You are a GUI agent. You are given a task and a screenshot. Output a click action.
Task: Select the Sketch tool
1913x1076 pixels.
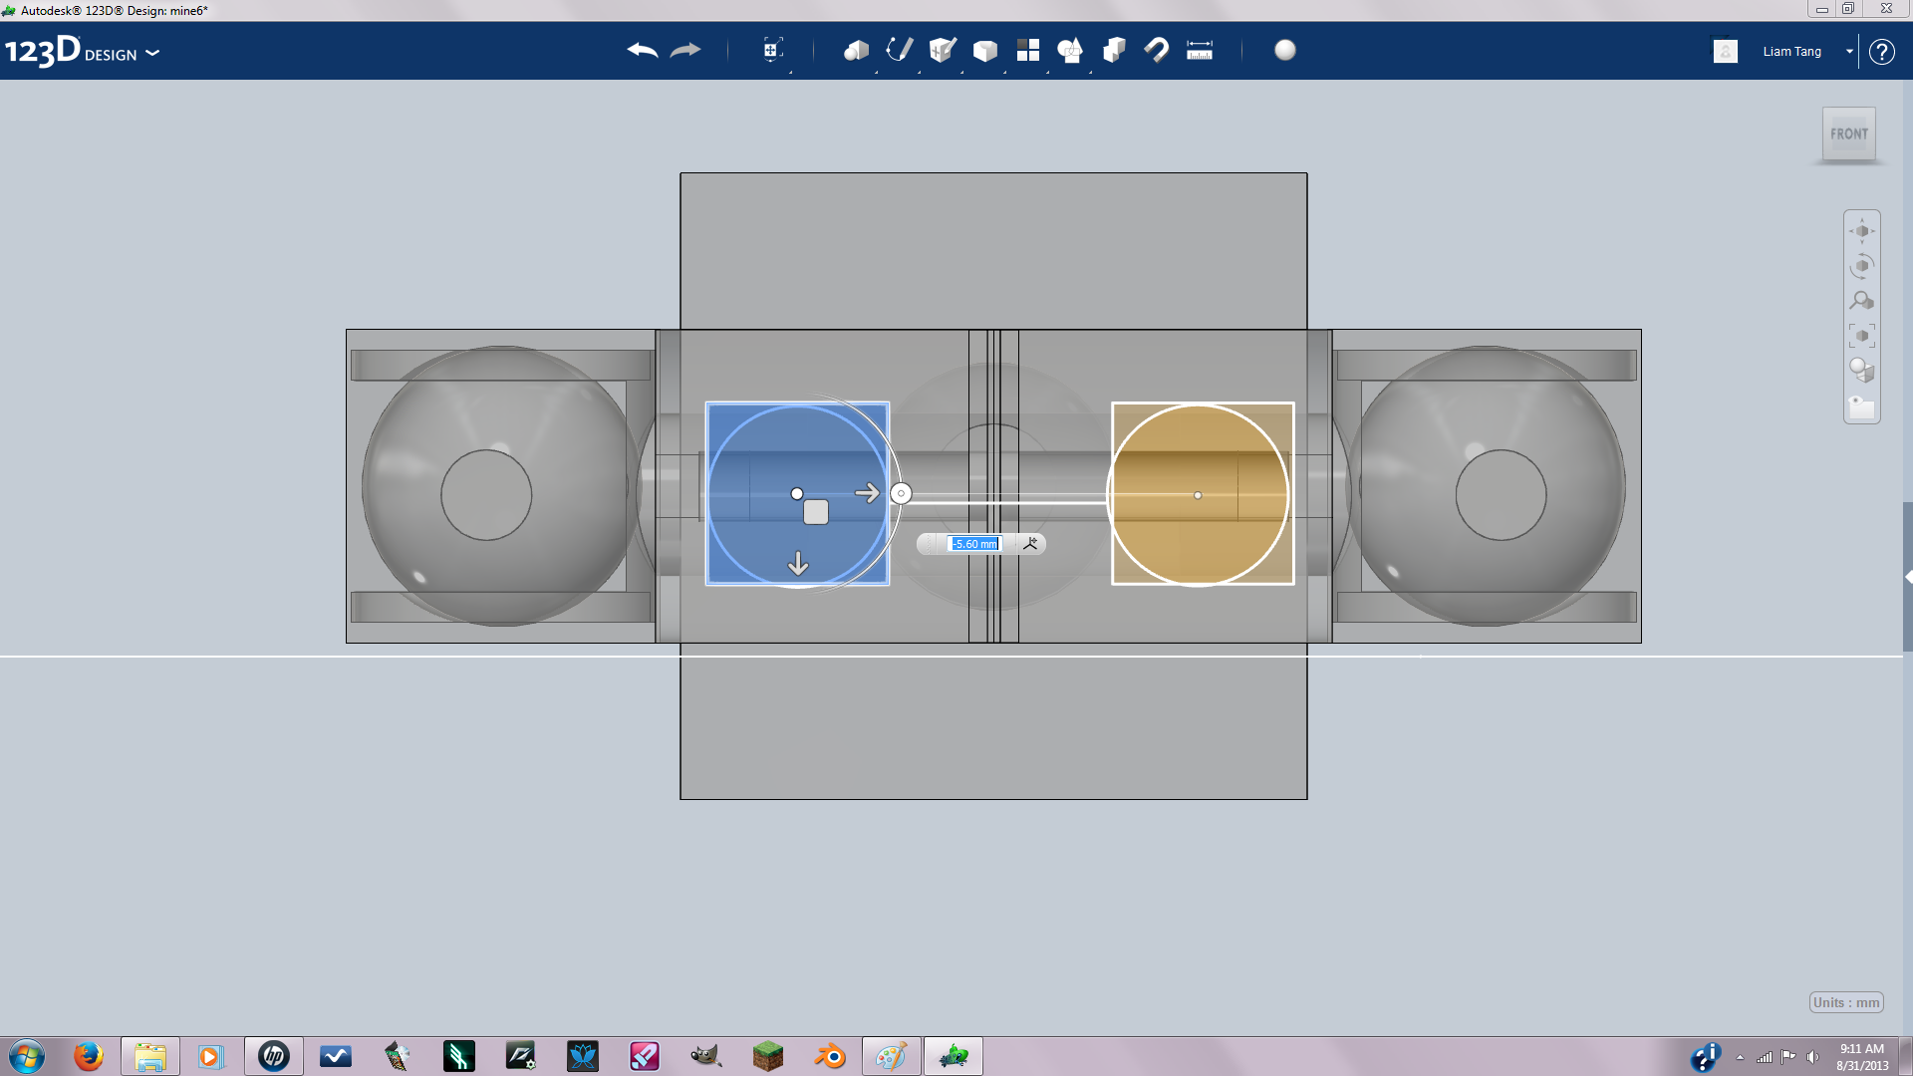[900, 50]
